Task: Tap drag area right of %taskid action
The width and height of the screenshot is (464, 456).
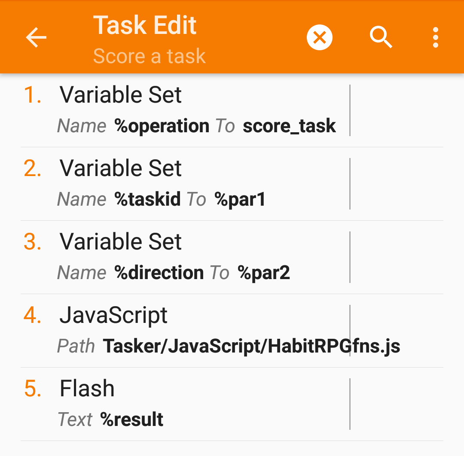Action: pyautogui.click(x=396, y=184)
